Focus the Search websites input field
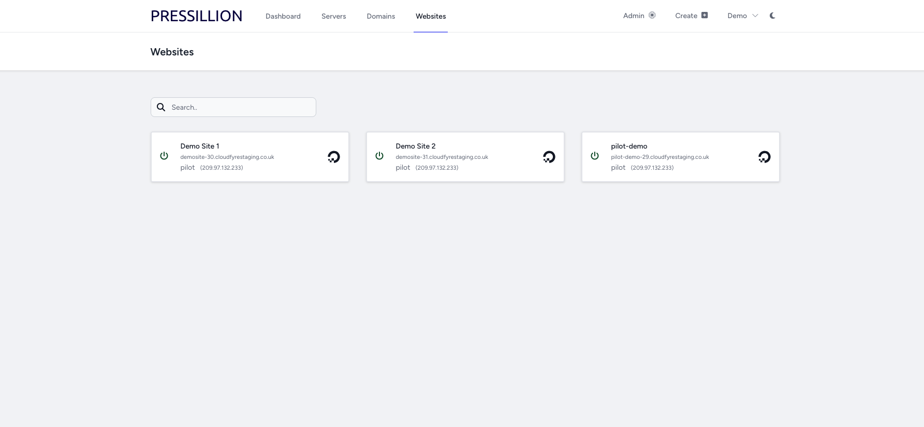This screenshot has height=427, width=924. 241,107
